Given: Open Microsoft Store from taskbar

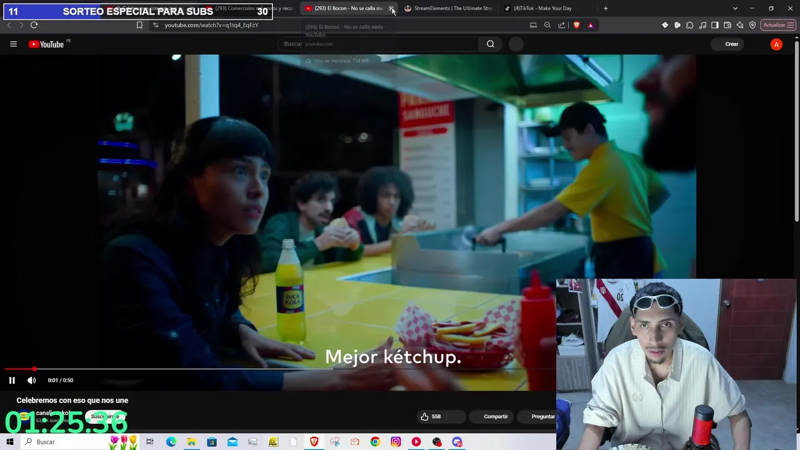Looking at the screenshot, I should [x=212, y=442].
